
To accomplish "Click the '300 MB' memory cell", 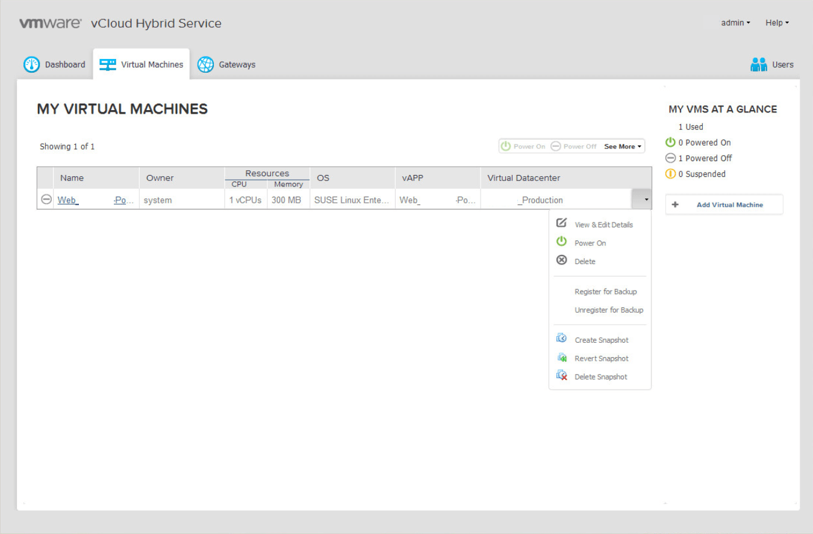I will [288, 200].
